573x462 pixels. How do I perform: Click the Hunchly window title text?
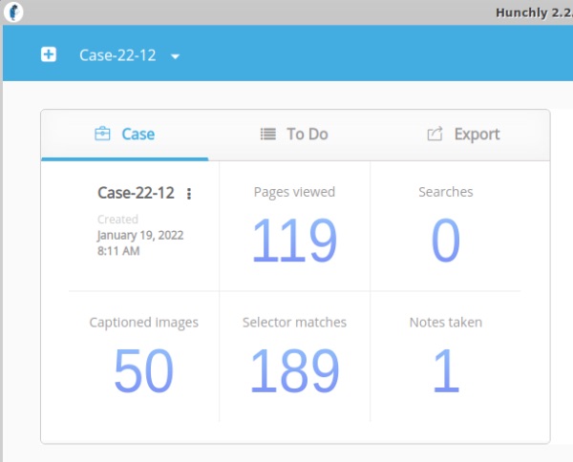point(534,12)
